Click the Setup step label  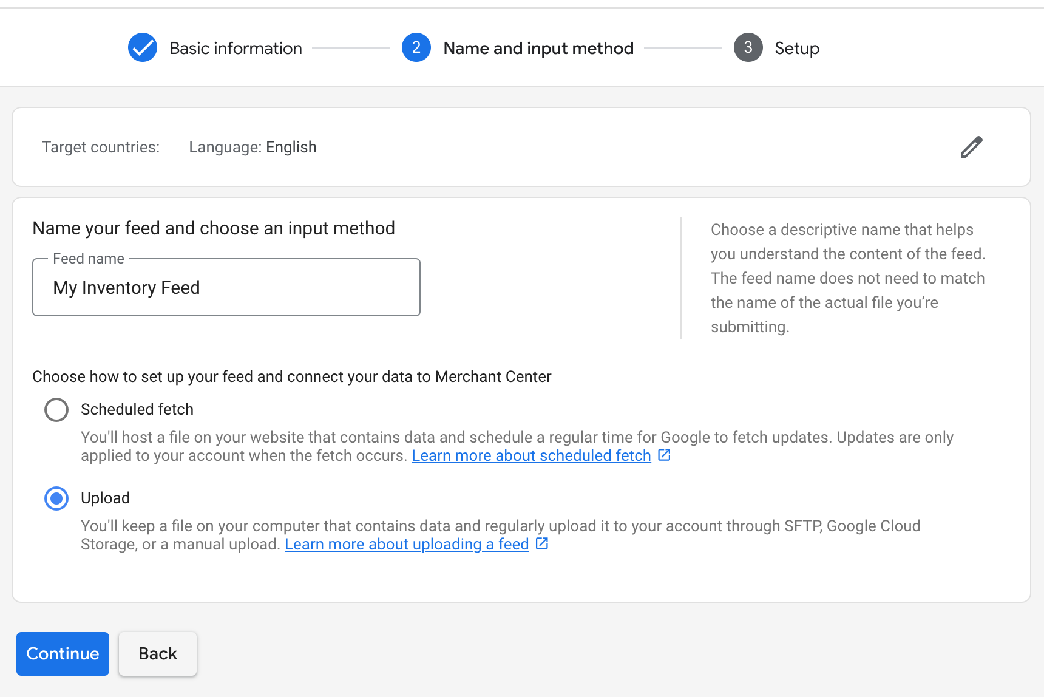click(797, 49)
